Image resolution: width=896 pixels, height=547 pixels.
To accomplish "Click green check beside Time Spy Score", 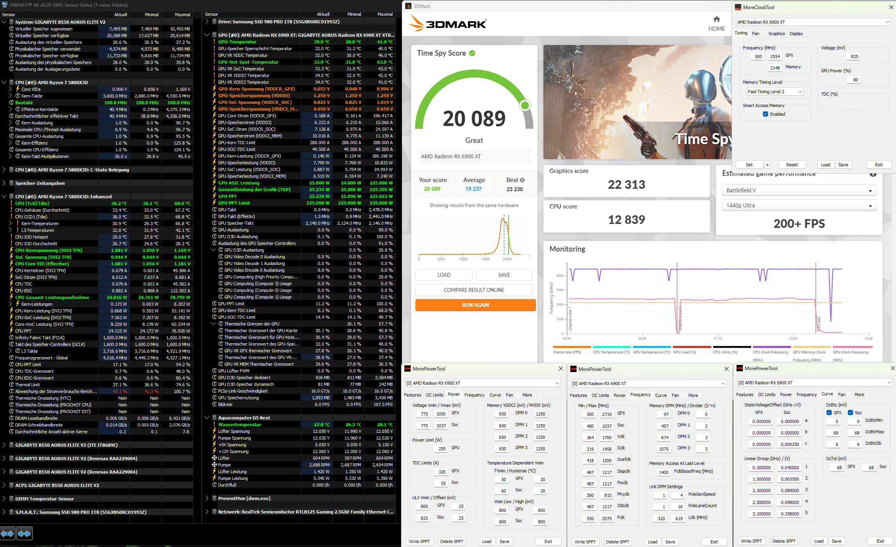I will [x=472, y=53].
